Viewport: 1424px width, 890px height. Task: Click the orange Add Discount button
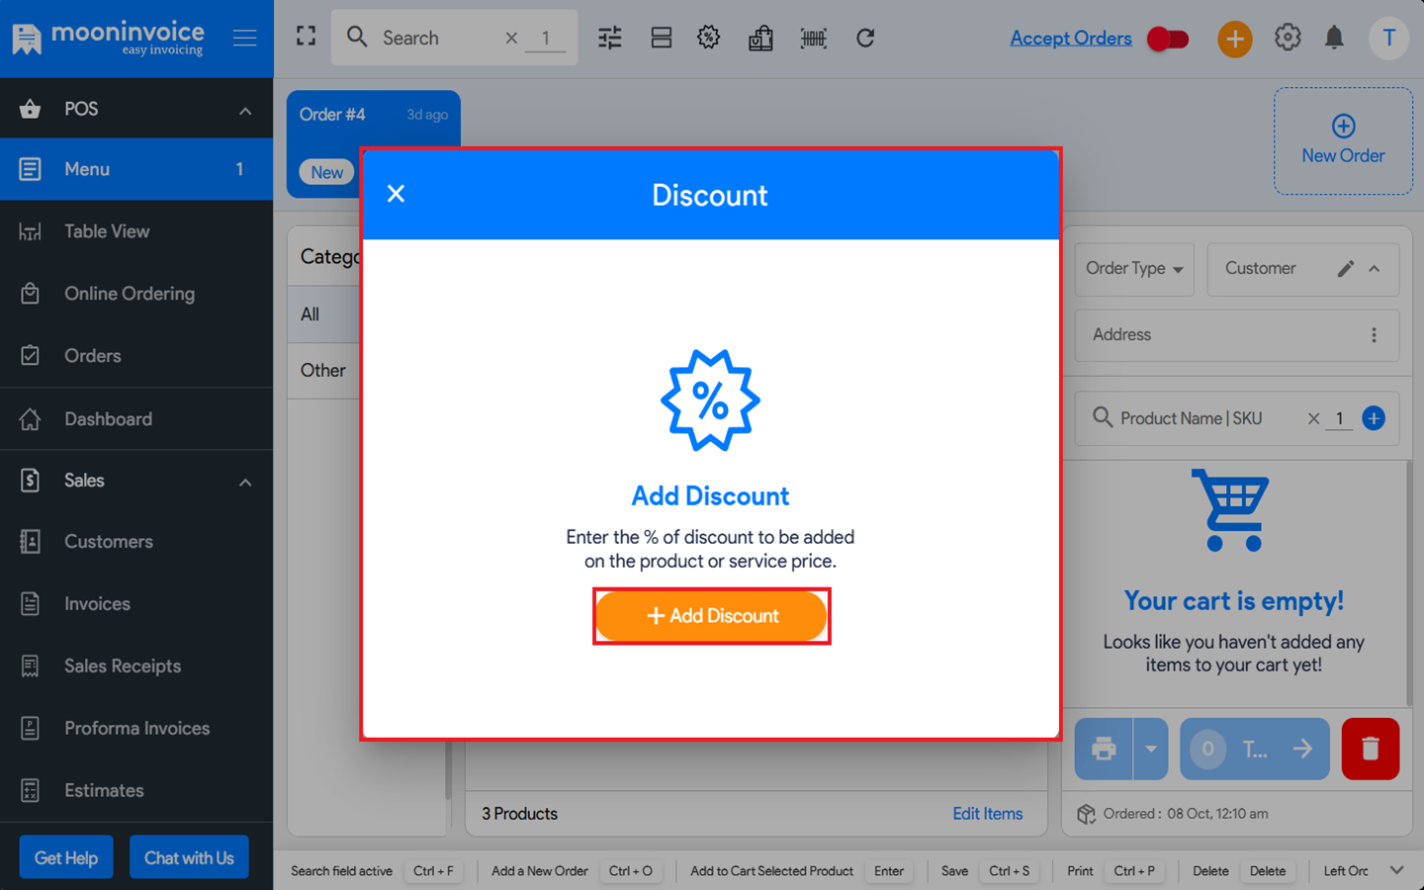[711, 616]
